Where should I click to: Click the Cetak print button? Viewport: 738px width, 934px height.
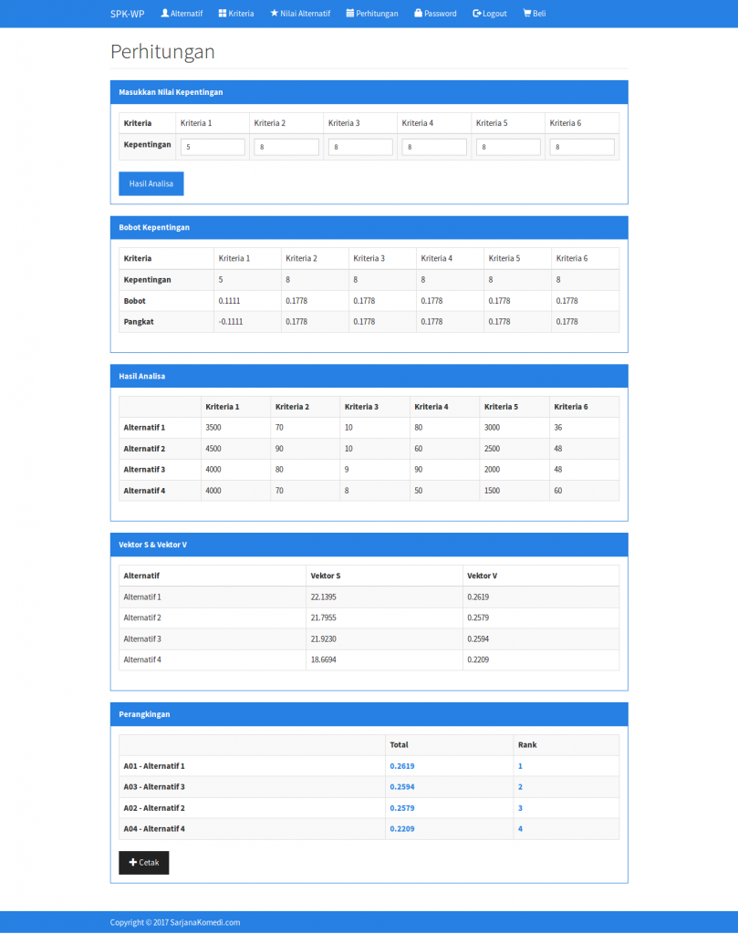[x=144, y=863]
